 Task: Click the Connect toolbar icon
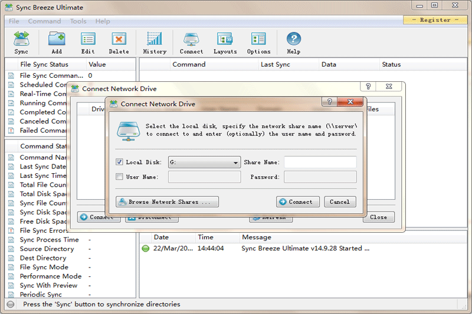click(191, 42)
